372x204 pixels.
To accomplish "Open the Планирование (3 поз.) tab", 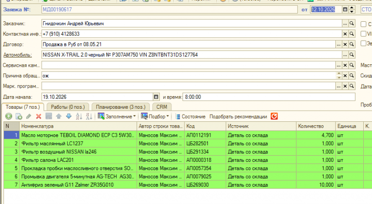I will pyautogui.click(x=121, y=107).
